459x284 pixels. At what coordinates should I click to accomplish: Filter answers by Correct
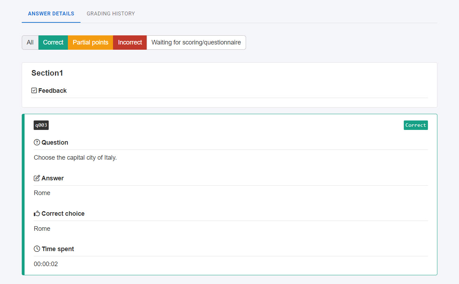[x=53, y=42]
